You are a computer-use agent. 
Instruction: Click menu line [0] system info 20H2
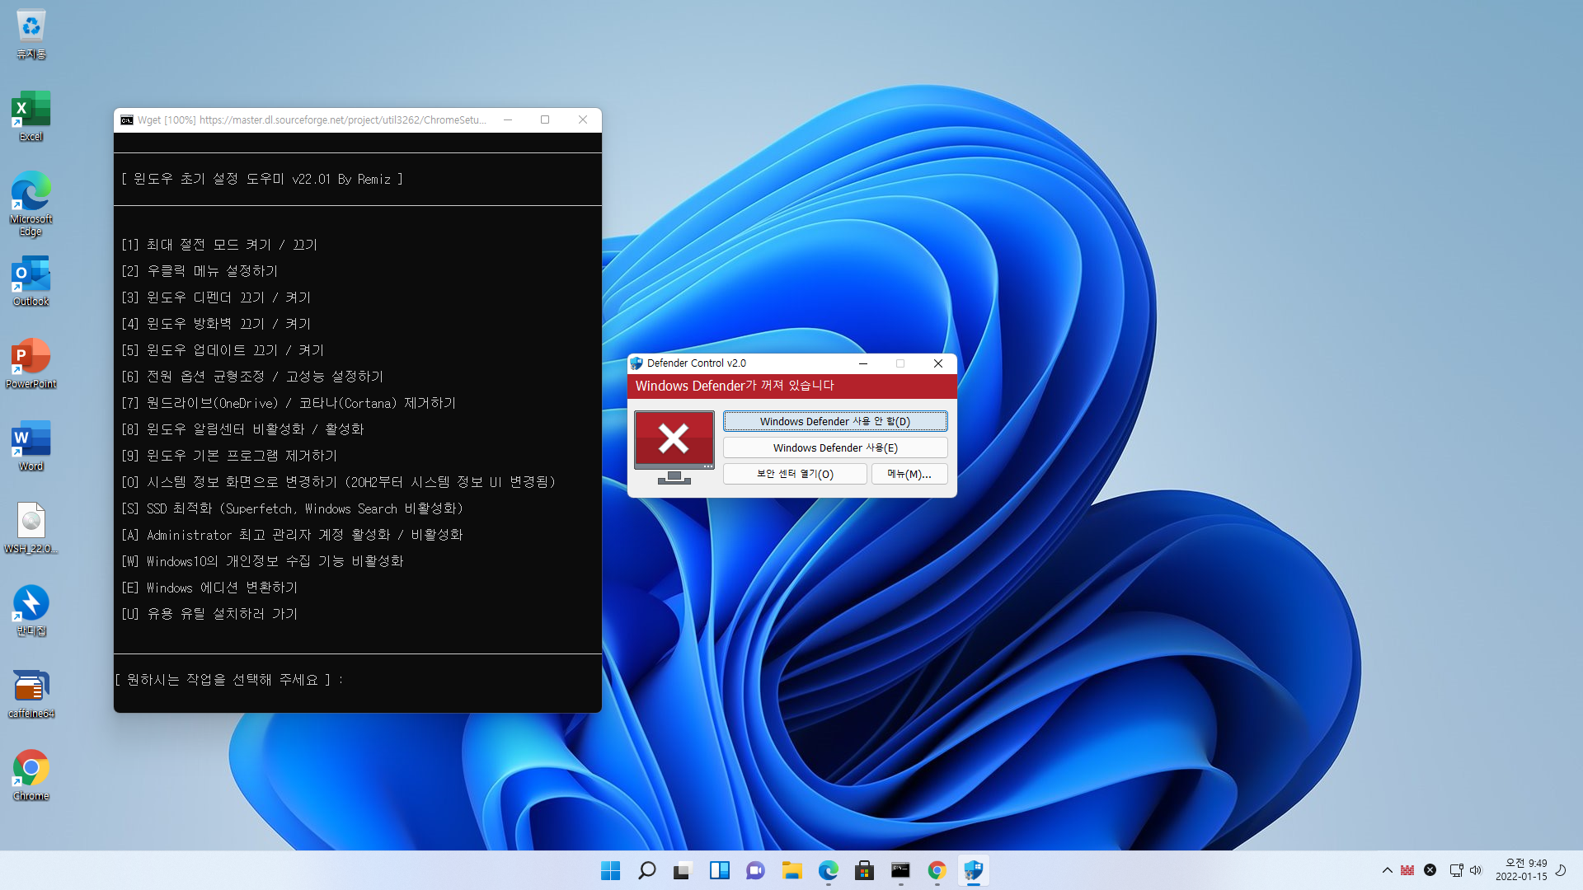(338, 482)
